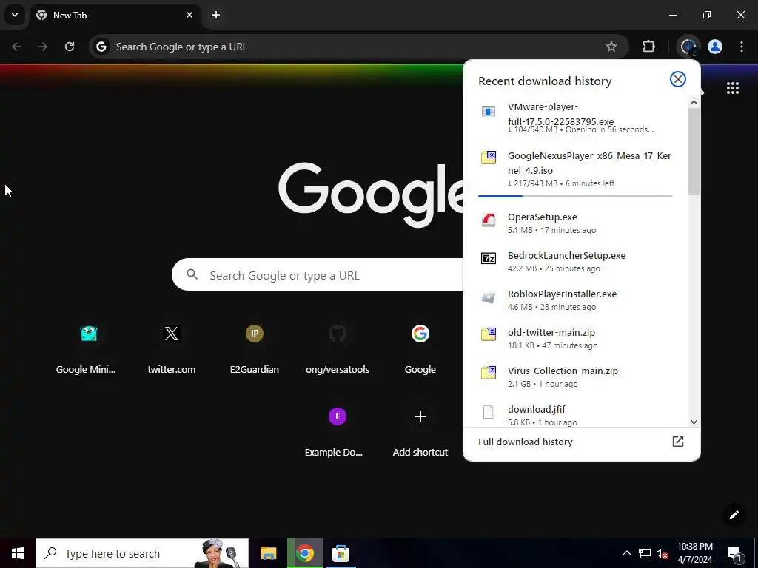
Task: Open the notification center icon
Action: click(735, 553)
